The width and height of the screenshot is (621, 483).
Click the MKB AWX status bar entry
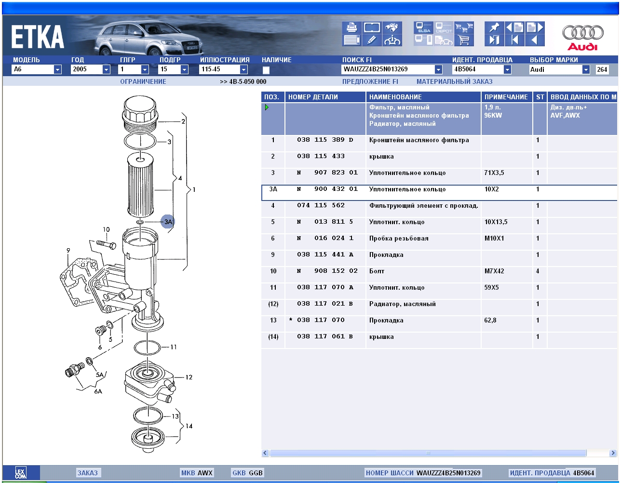[x=197, y=473]
